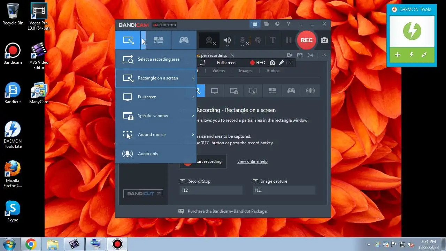Switch to HDMI device recording mode
The width and height of the screenshot is (446, 251).
[159, 40]
